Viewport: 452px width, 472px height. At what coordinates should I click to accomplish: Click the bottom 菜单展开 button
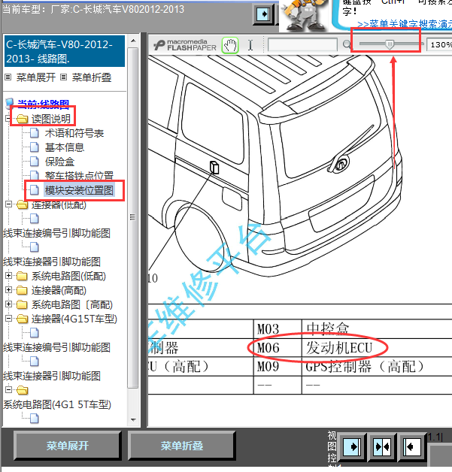tap(68, 446)
